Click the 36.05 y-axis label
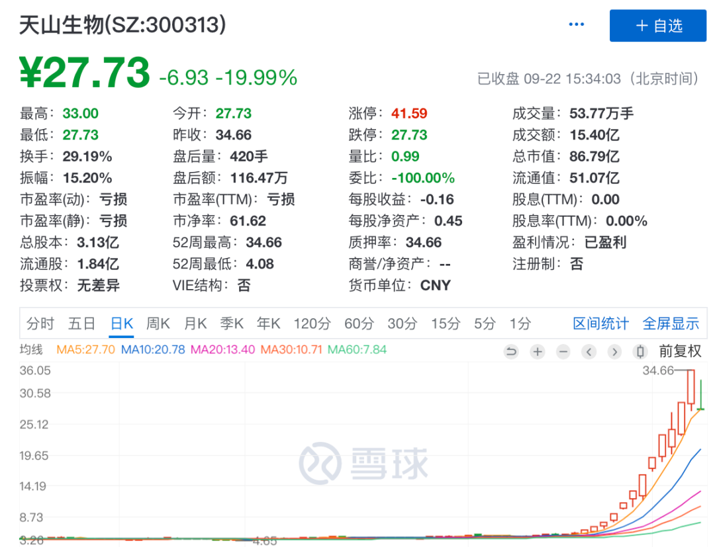This screenshot has width=715, height=547. 35,370
